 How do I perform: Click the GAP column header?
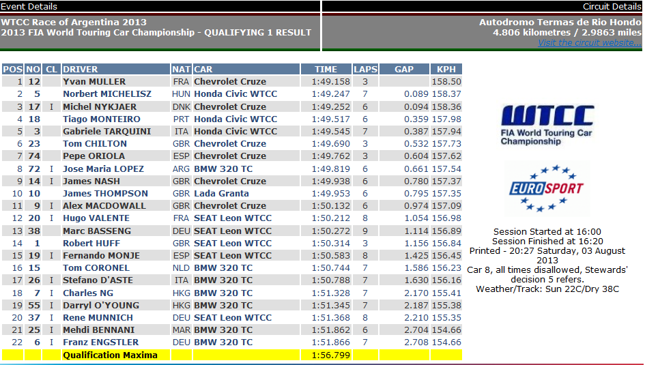404,69
